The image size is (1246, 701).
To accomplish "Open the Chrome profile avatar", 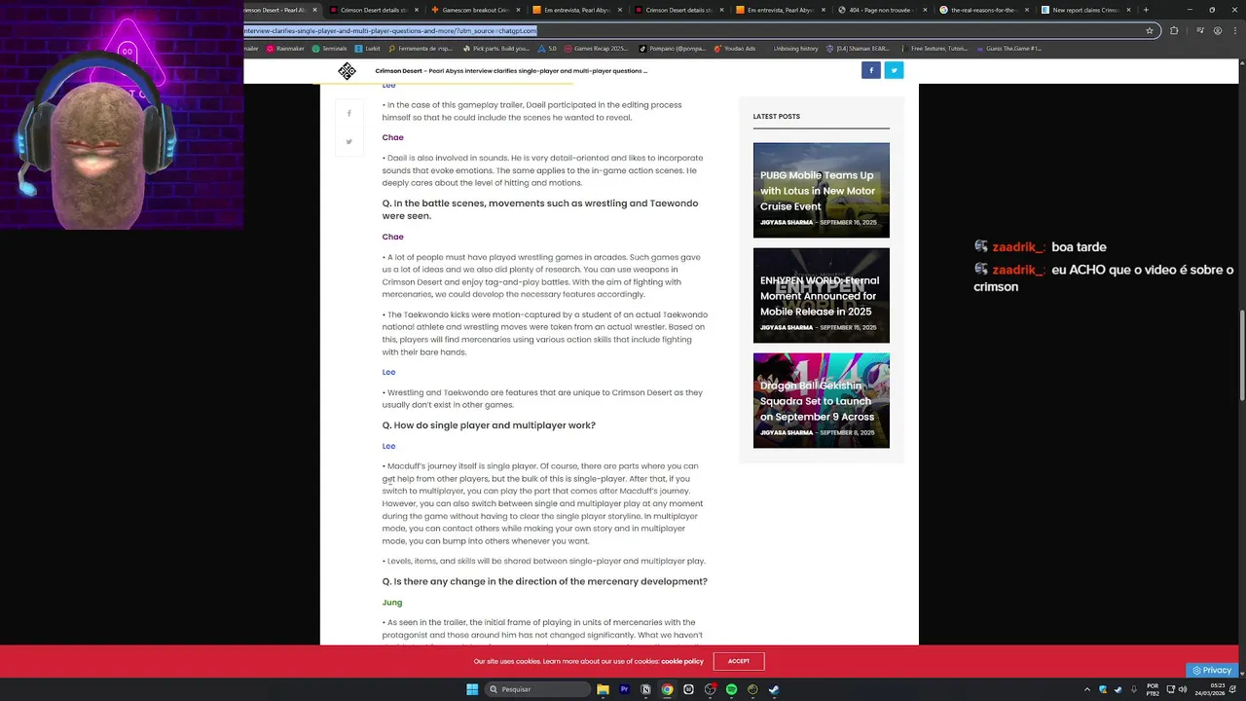I will tap(1218, 30).
